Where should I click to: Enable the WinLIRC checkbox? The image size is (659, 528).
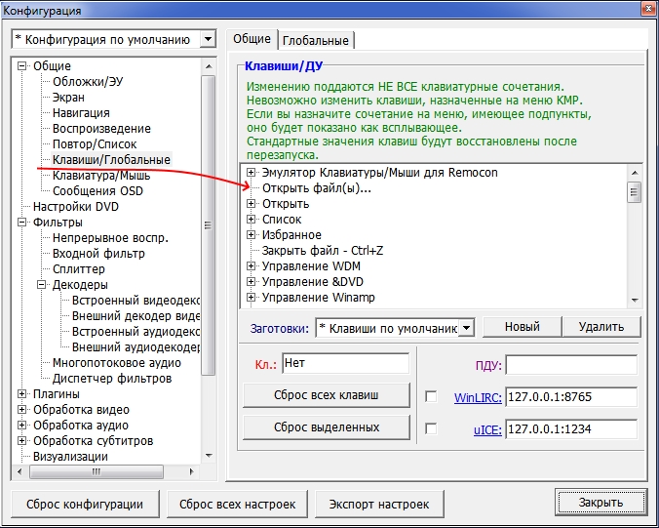(431, 397)
